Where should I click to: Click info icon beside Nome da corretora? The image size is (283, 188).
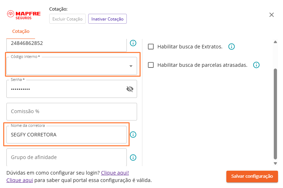coord(133,135)
